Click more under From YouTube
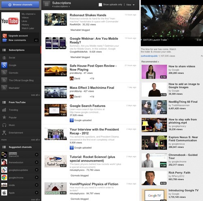This screenshot has width=203, height=201. pyautogui.click(x=4, y=140)
